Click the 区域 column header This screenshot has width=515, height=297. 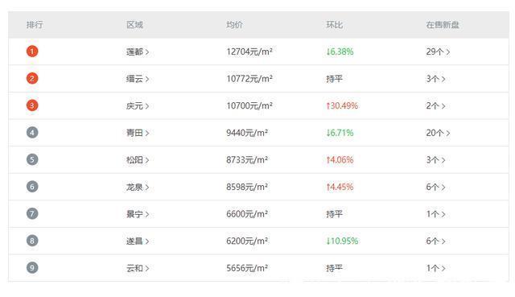pyautogui.click(x=134, y=25)
